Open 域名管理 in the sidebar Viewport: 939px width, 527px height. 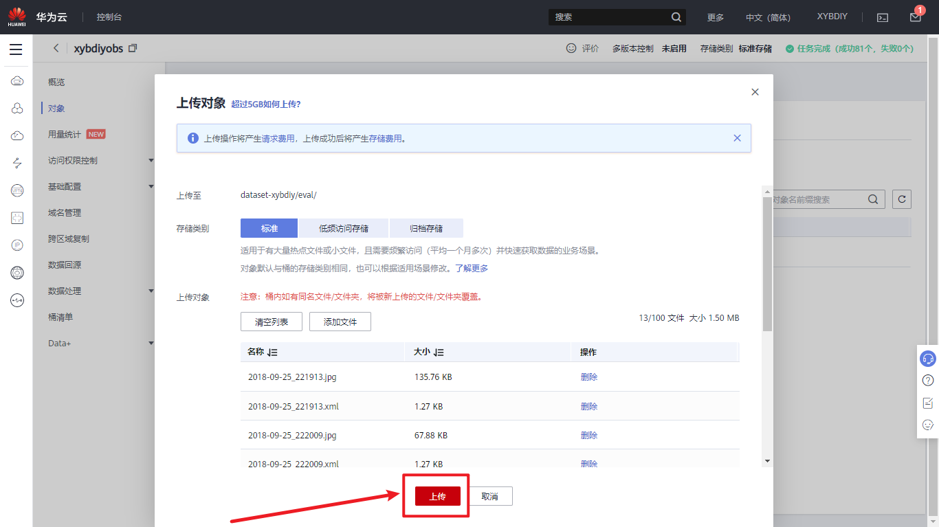click(65, 212)
